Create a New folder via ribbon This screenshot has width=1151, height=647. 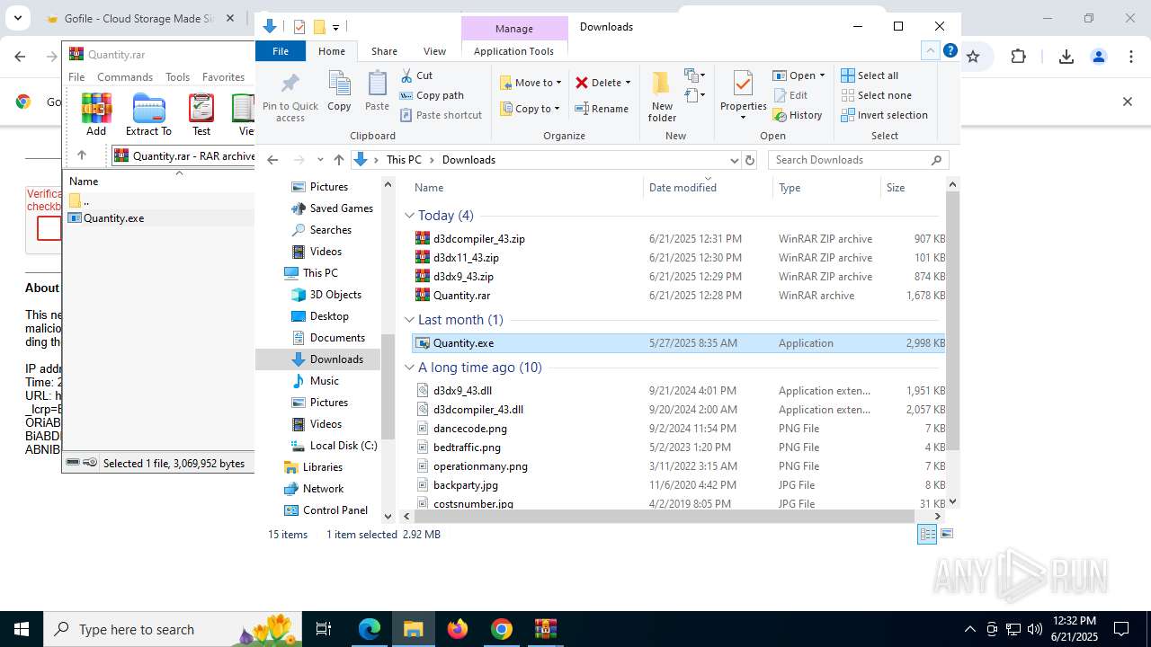662,97
